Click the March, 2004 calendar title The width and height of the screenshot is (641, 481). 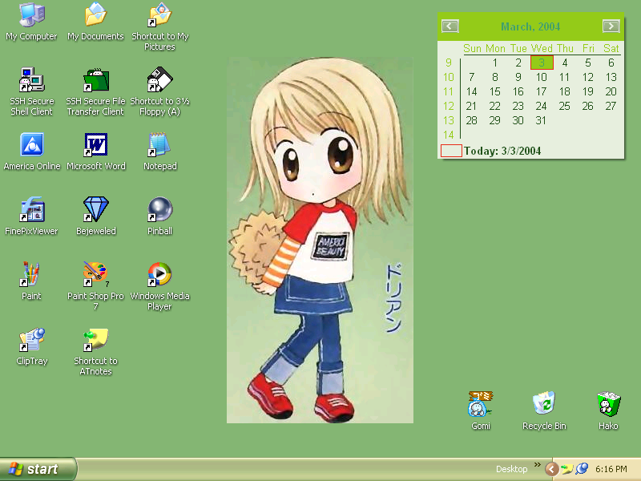[530, 26]
